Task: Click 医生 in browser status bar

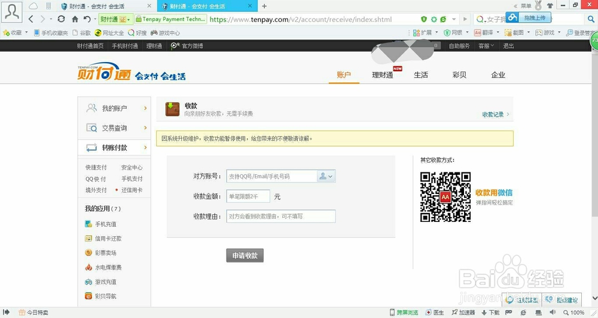Action: click(435, 312)
